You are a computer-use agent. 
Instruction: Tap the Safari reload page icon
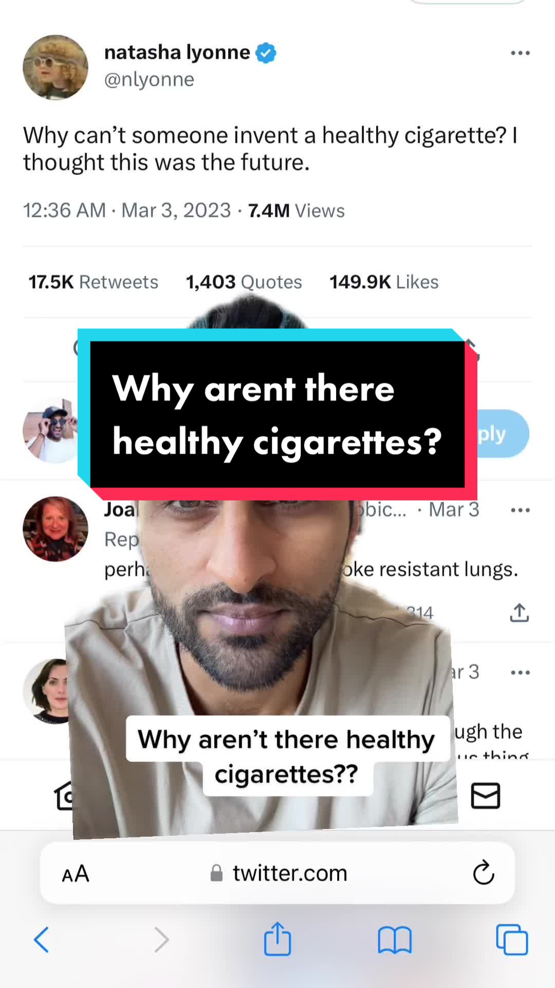point(483,873)
